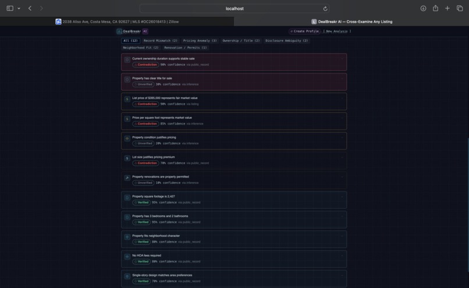Click the Verified badge on 'Property square footage'
The height and width of the screenshot is (288, 469).
click(141, 202)
